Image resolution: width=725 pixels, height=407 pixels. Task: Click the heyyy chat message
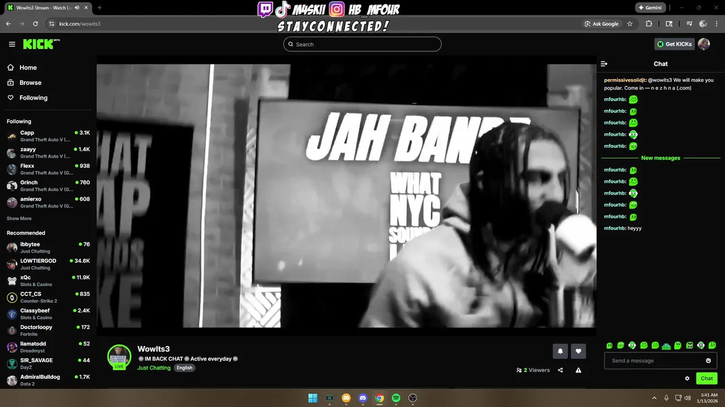634,228
